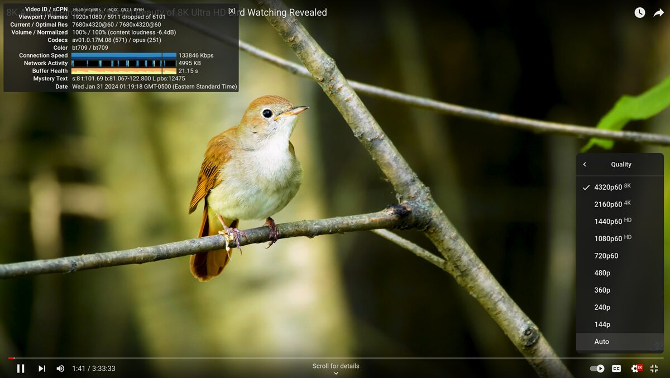Screen dimensions: 670x378
Task: Add video to Watch Later
Action: point(640,12)
